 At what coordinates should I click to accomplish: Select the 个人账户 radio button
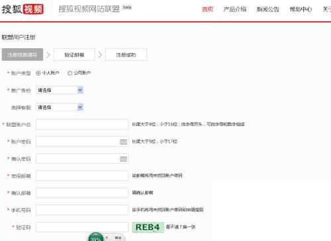click(38, 73)
